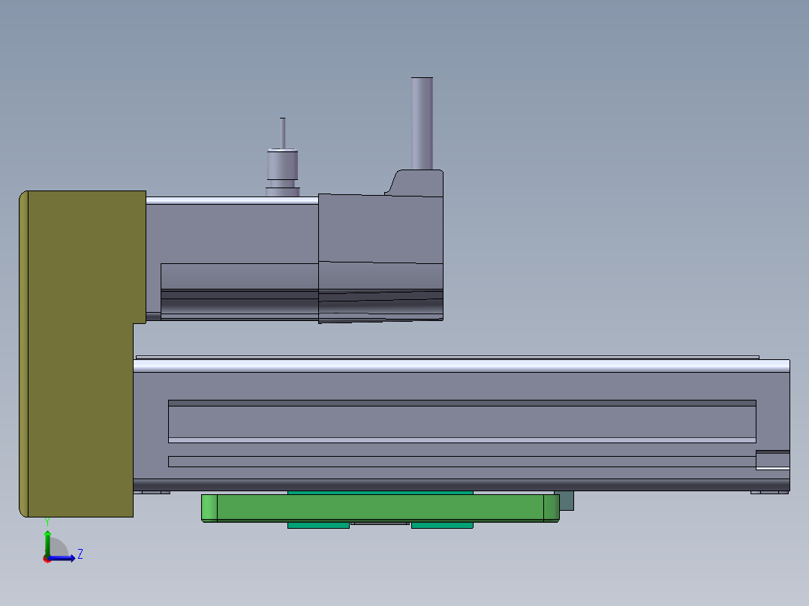Select the dark teal block beside the green plate
This screenshot has height=606, width=809.
click(x=567, y=500)
